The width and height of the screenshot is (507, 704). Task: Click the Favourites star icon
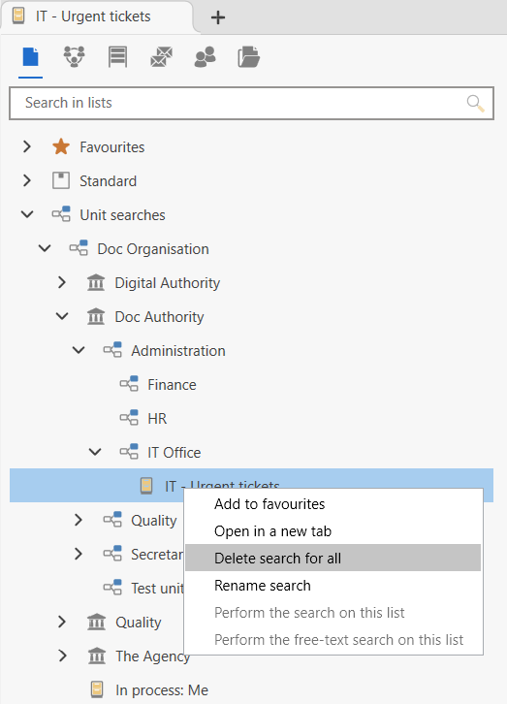point(61,146)
